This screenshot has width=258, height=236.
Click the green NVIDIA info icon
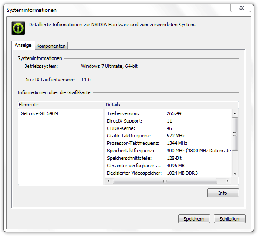click(18, 28)
